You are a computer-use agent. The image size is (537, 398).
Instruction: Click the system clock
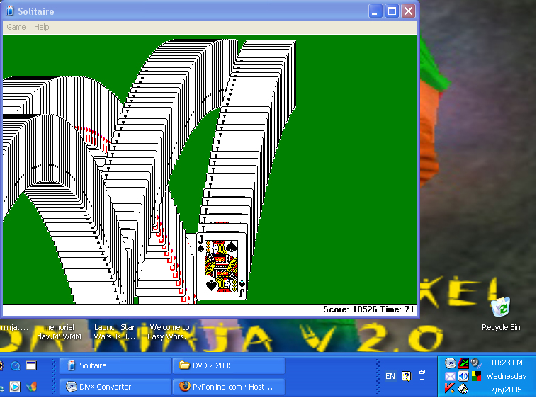point(506,363)
